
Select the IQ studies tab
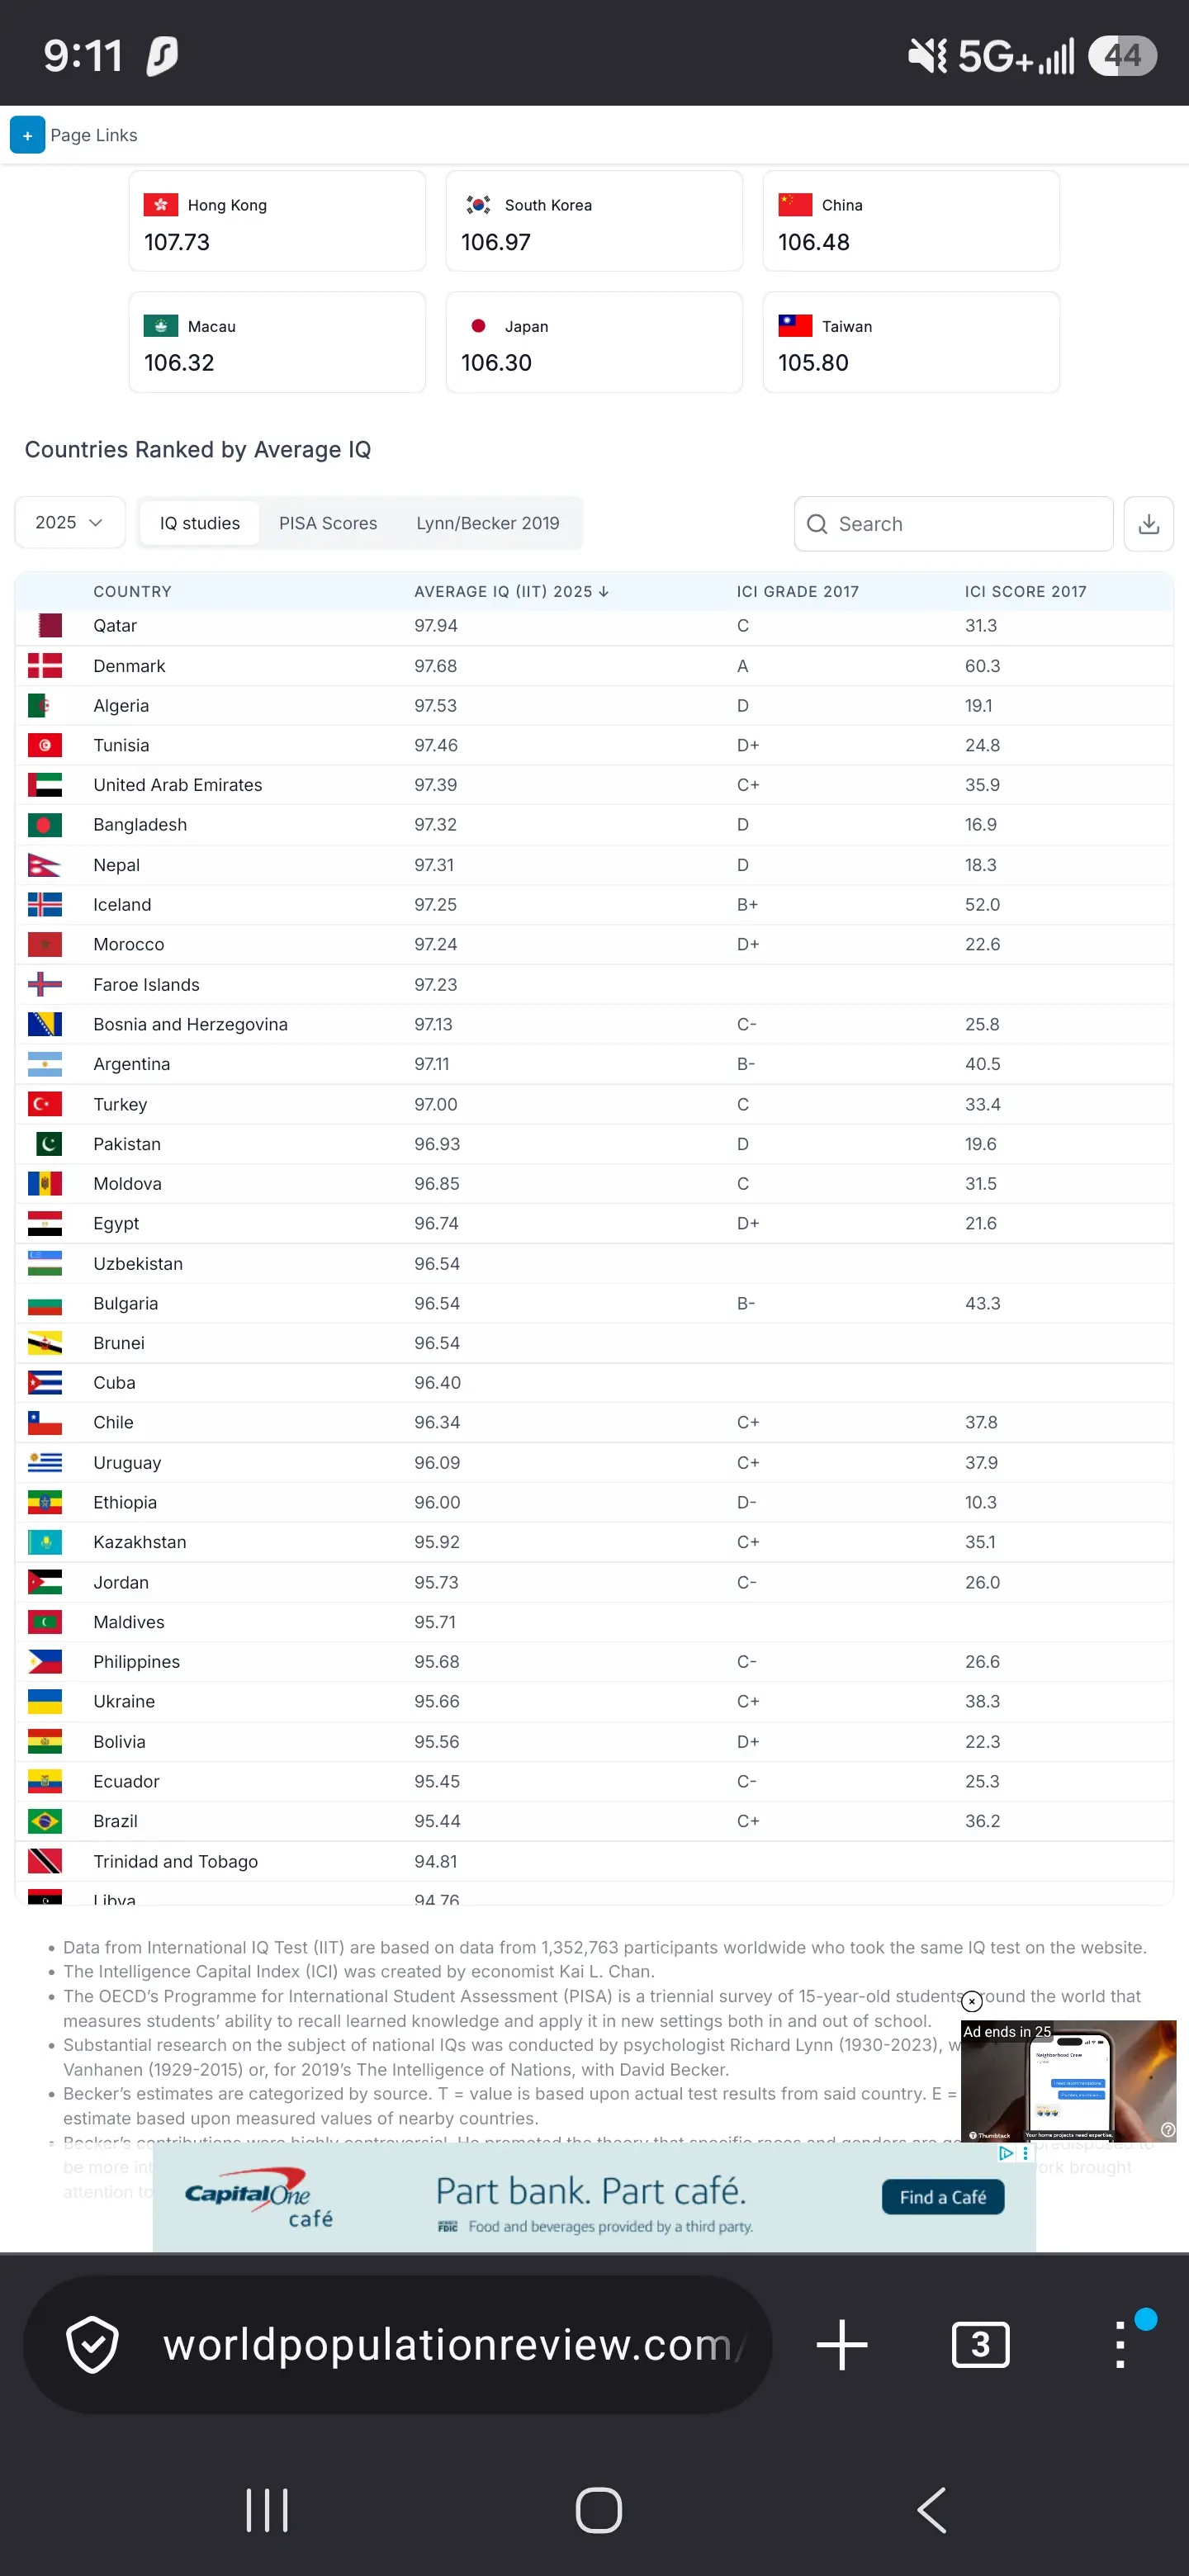[200, 523]
